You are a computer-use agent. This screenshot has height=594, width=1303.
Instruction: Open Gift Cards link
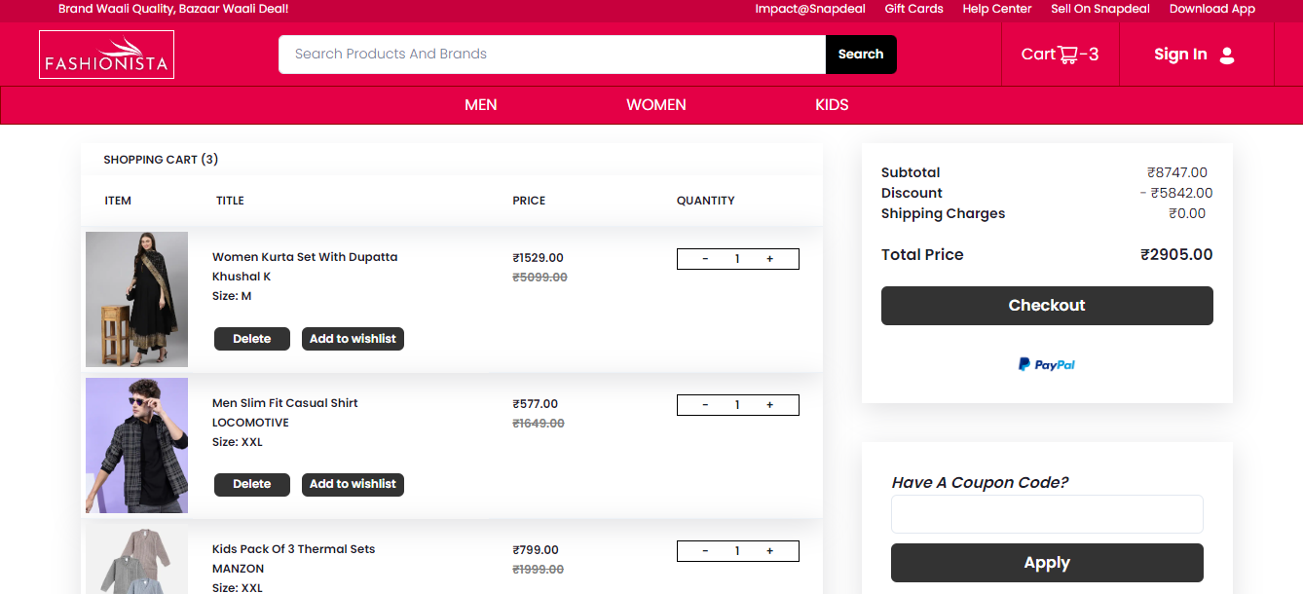(x=913, y=9)
